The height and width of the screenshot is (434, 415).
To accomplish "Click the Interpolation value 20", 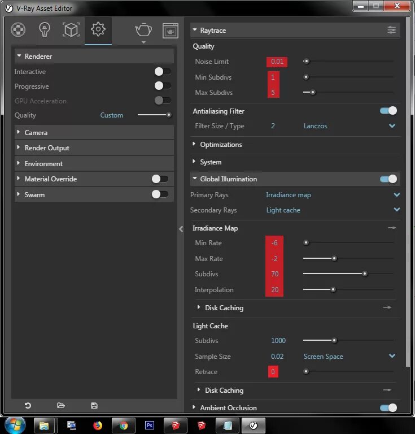I will point(274,290).
